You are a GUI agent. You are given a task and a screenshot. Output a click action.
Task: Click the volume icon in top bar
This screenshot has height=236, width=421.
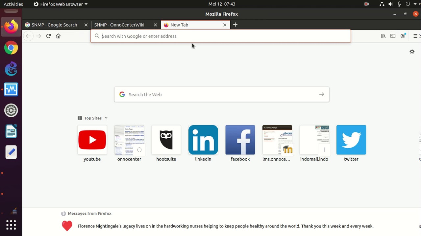coord(390,4)
